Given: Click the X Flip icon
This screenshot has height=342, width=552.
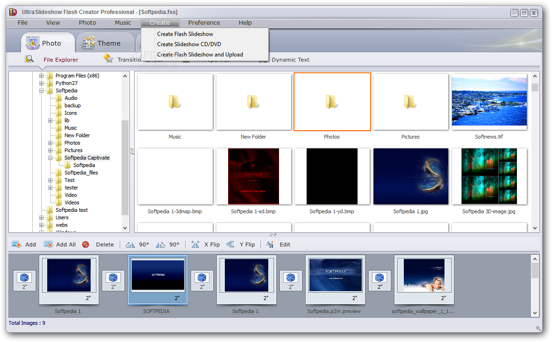Looking at the screenshot, I should [x=195, y=244].
